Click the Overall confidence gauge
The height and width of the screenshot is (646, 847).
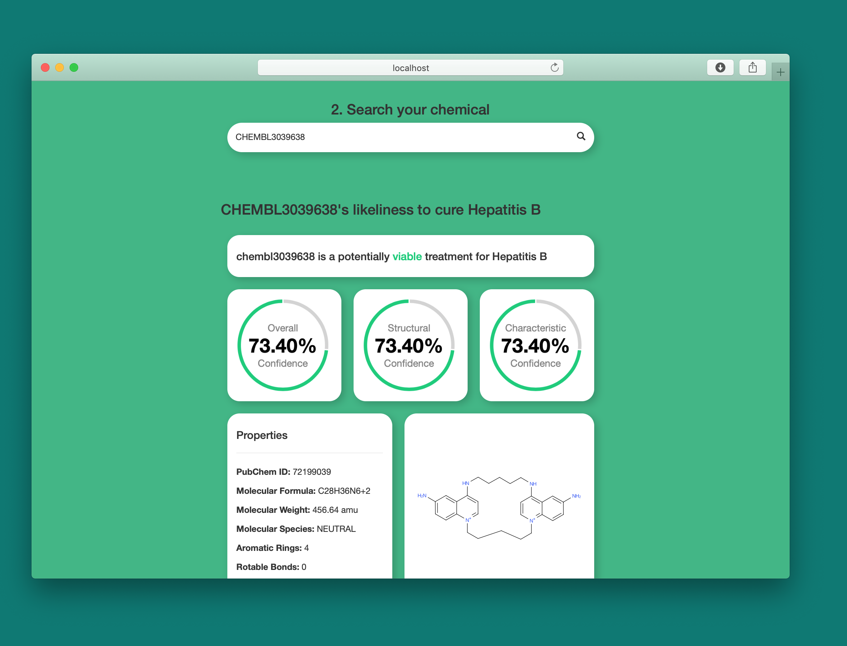(x=283, y=345)
